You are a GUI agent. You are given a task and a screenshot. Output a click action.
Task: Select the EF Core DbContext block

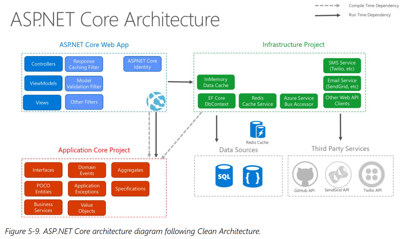(216, 101)
